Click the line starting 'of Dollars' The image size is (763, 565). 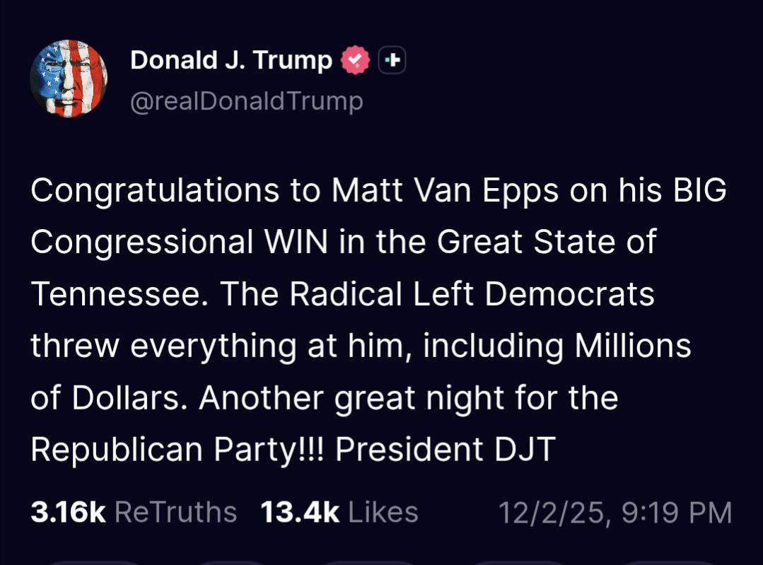[325, 397]
